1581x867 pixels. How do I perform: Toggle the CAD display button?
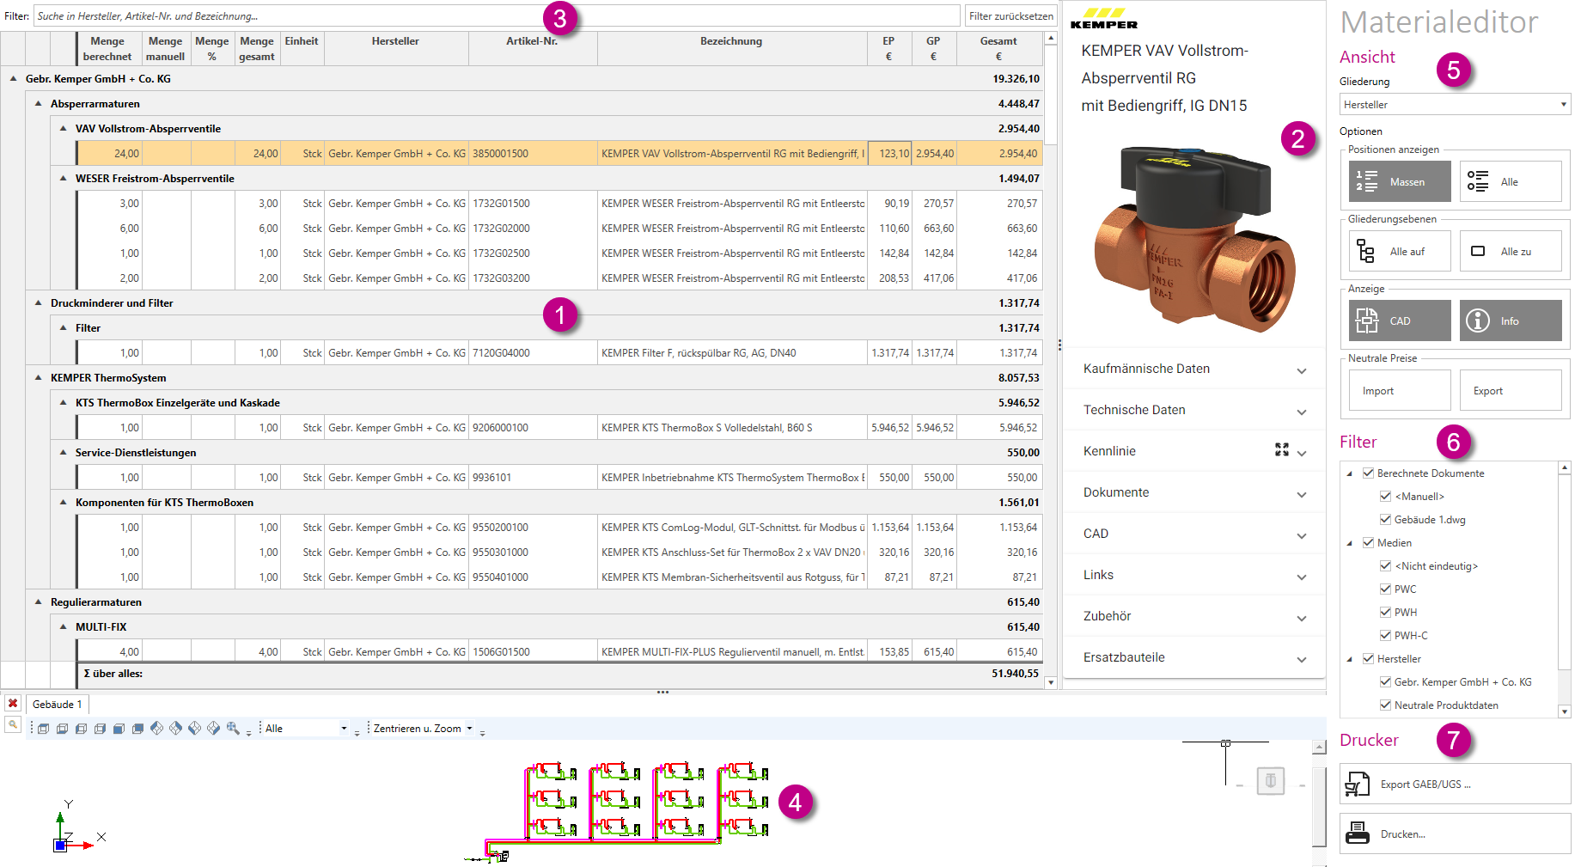point(1400,321)
